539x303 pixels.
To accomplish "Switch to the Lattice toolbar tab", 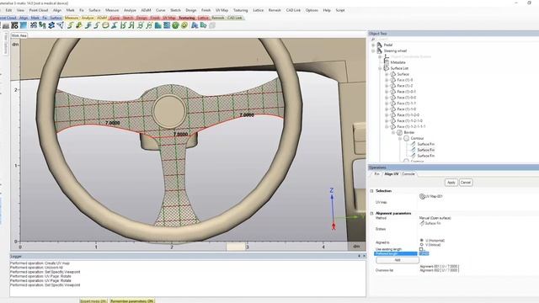I will 203,18.
